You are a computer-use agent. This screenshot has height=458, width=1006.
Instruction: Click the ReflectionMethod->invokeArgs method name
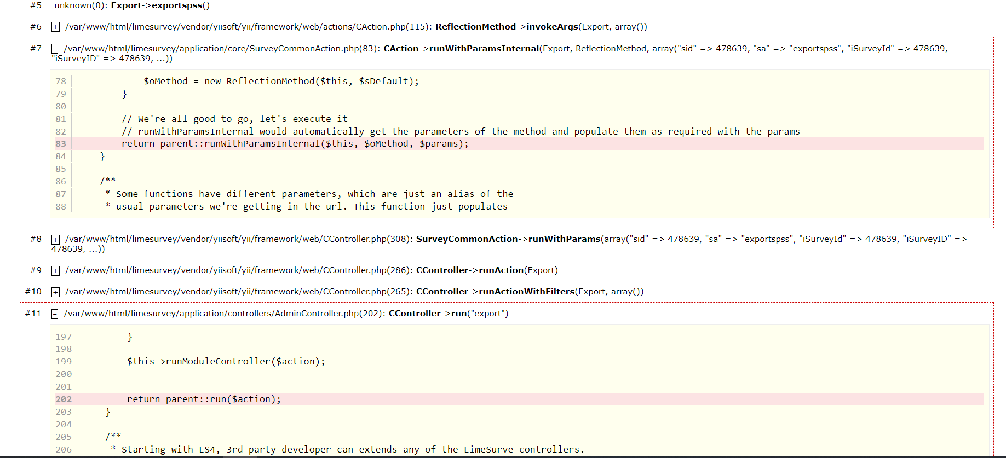click(x=506, y=27)
